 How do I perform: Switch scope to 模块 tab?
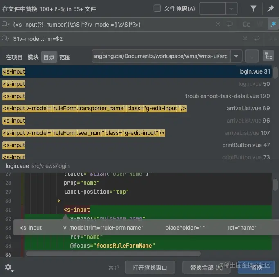click(x=33, y=57)
